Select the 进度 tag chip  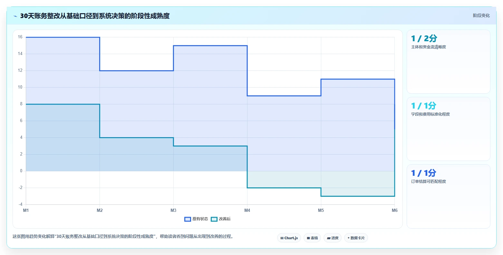pyautogui.click(x=333, y=238)
